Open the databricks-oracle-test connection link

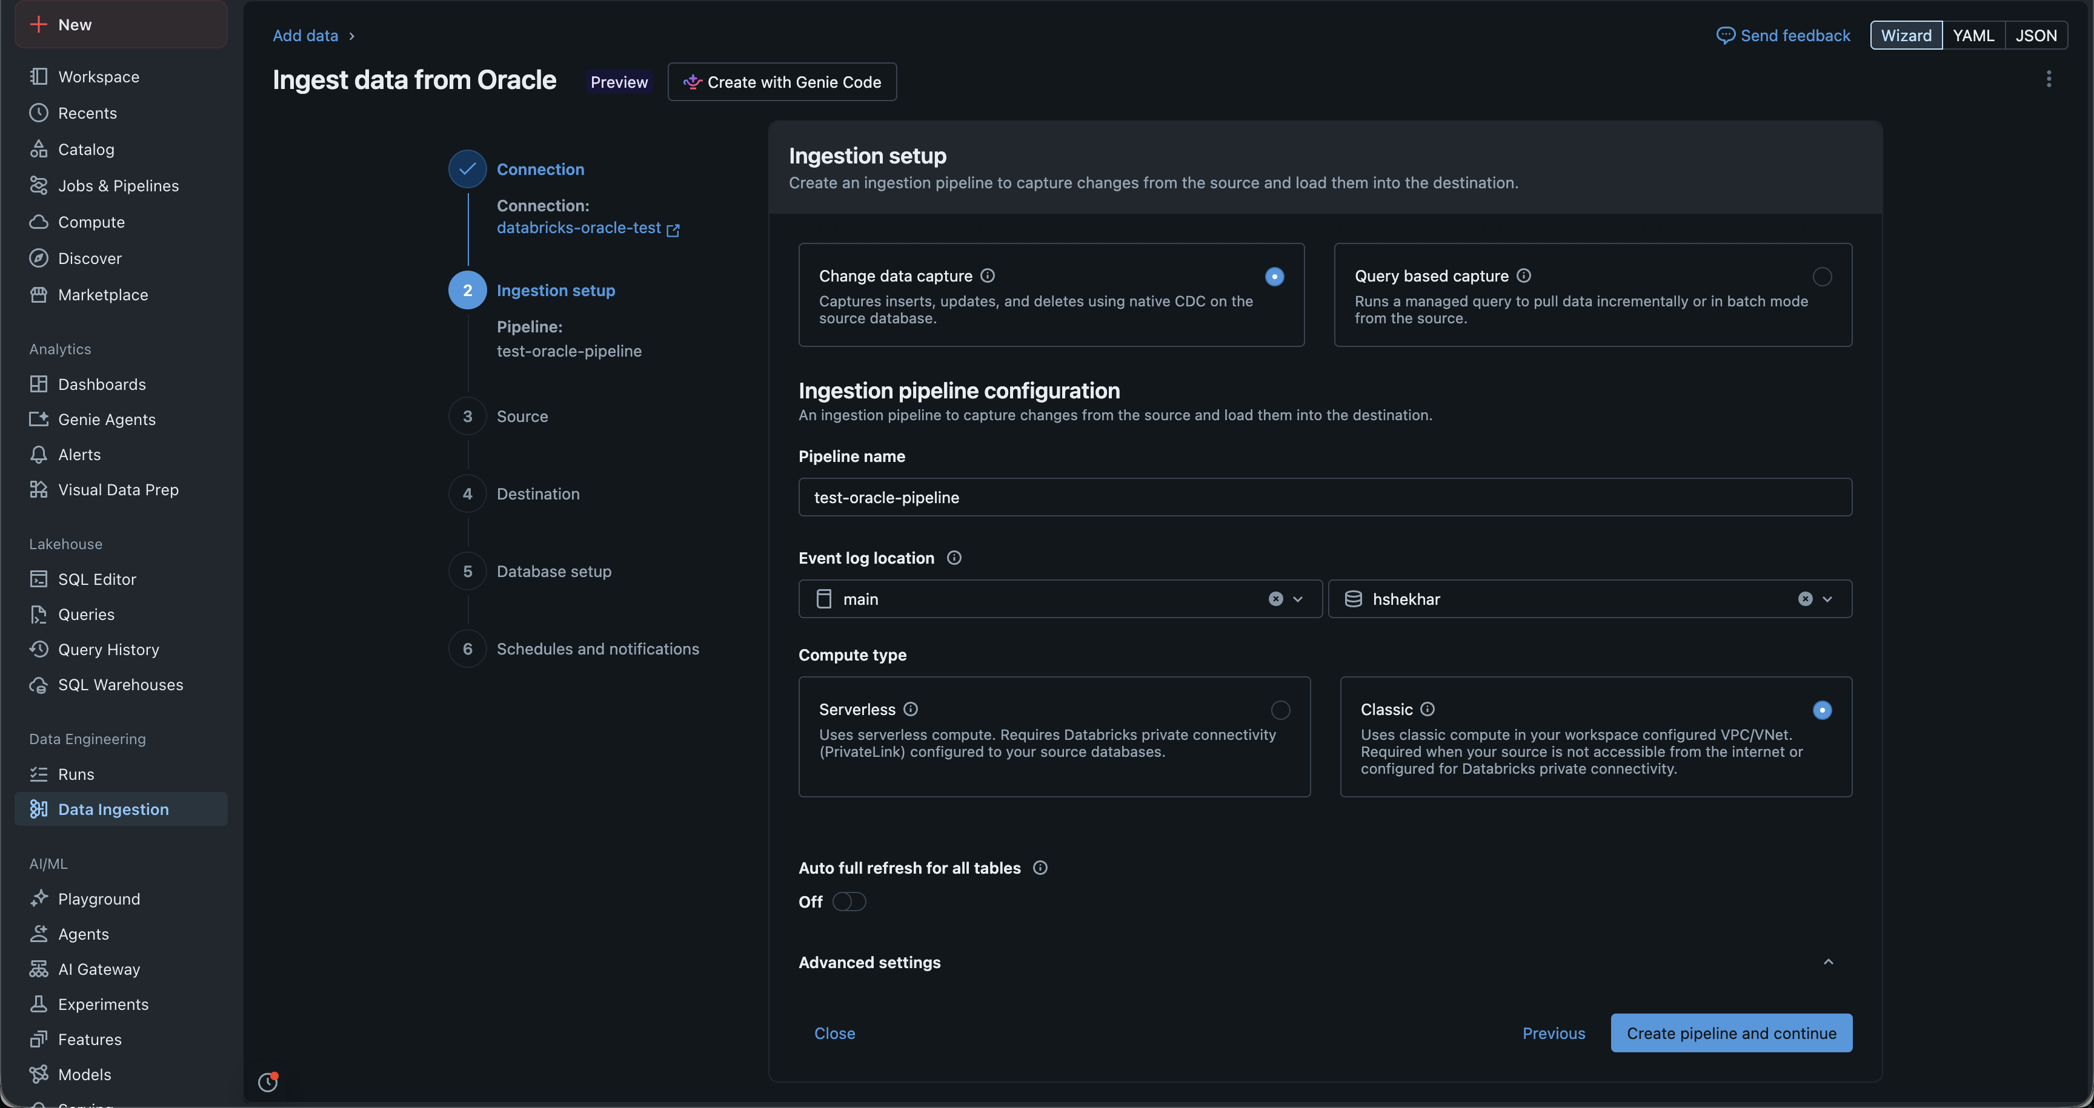588,228
